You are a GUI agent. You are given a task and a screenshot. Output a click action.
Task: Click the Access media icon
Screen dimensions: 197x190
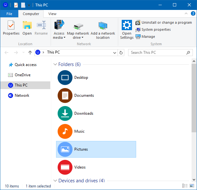(x=59, y=25)
